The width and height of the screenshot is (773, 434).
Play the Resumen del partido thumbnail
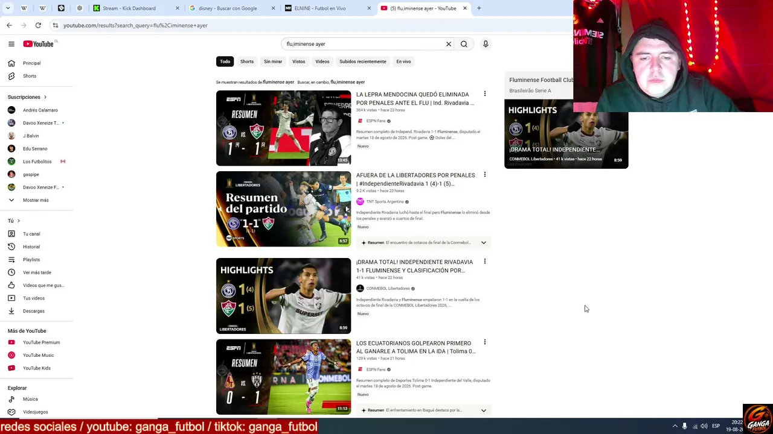click(283, 209)
